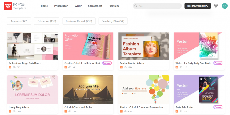This screenshot has height=115, width=230.
Task: Click the 4.1M view count
Action: point(130,111)
